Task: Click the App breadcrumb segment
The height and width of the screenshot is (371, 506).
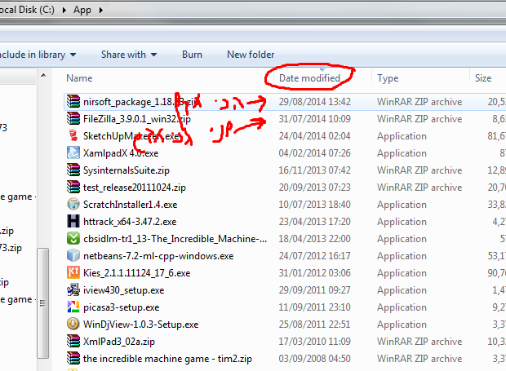Action: (x=82, y=10)
